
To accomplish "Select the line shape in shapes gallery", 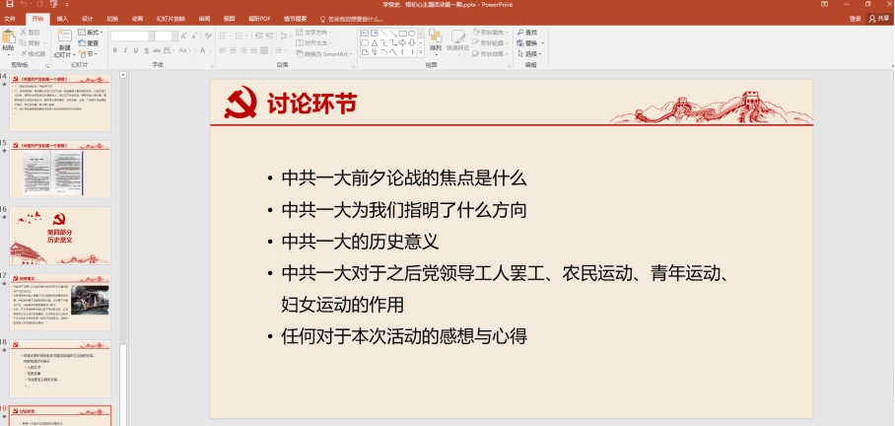I will click(x=383, y=34).
